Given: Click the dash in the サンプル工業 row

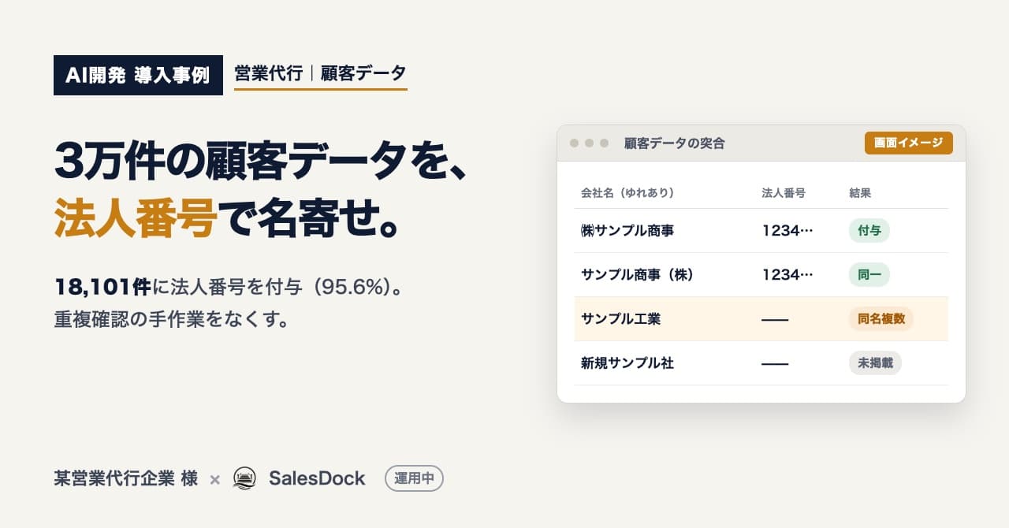Looking at the screenshot, I should point(775,319).
